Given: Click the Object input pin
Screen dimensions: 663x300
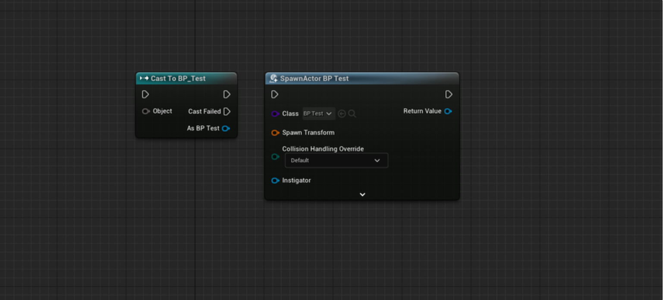Looking at the screenshot, I should click(146, 111).
